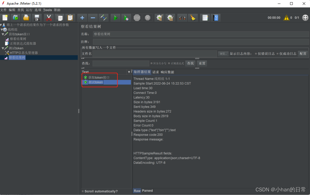Select HTTP信息头管理器 in the tree
This screenshot has width=310, height=195.
pos(24,53)
